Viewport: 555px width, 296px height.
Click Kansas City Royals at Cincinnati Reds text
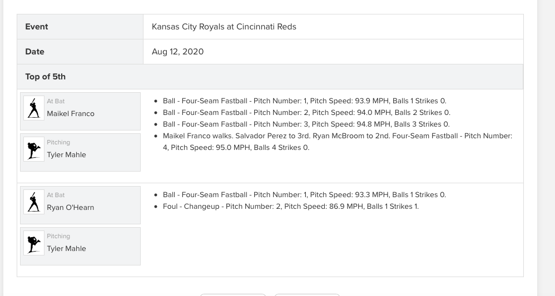click(x=224, y=27)
